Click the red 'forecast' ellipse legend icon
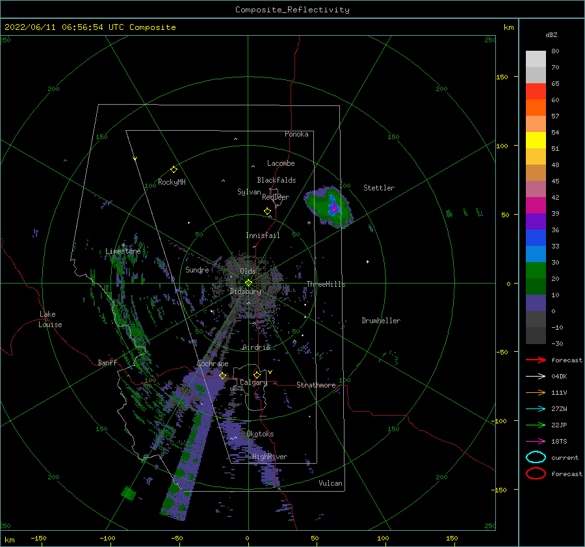This screenshot has height=547, width=585. [x=536, y=474]
